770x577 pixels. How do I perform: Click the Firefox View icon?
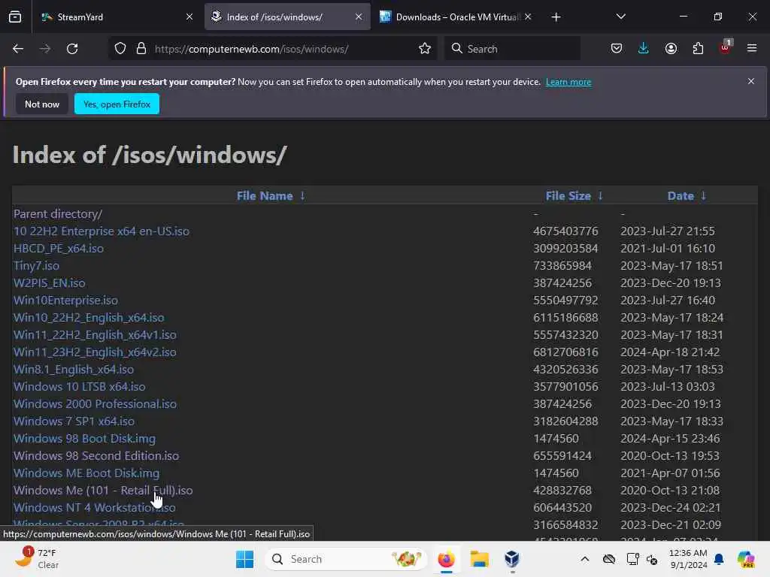[15, 17]
